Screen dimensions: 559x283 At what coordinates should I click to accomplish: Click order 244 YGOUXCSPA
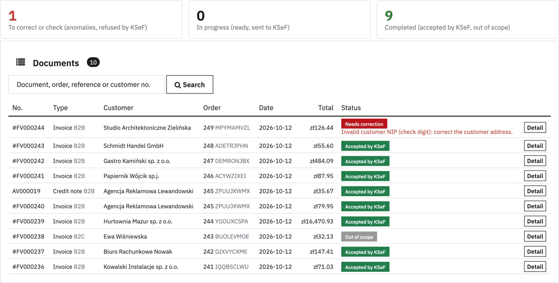226,221
